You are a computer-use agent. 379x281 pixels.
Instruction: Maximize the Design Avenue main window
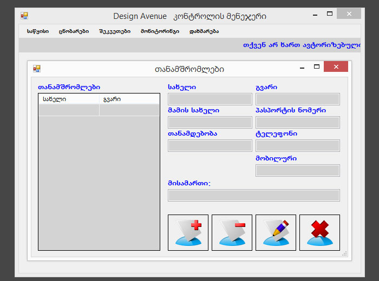click(x=330, y=14)
